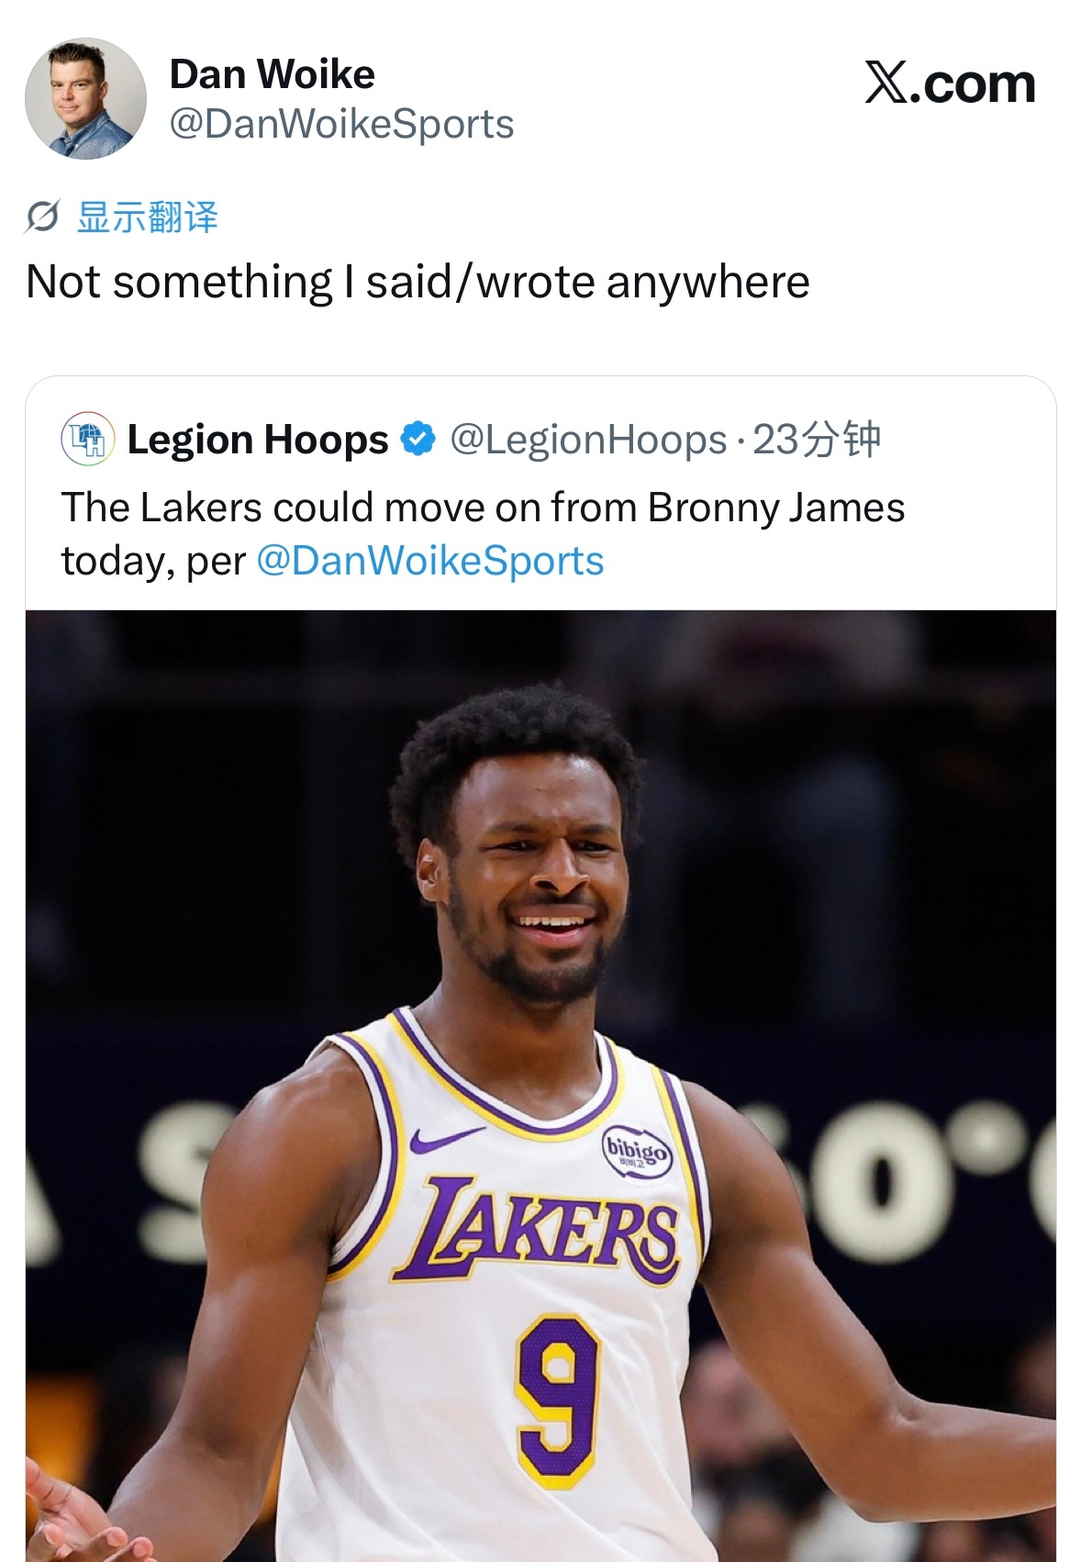The width and height of the screenshot is (1080, 1562).
Task: Click the quoted tweet card header area
Action: pos(540,440)
